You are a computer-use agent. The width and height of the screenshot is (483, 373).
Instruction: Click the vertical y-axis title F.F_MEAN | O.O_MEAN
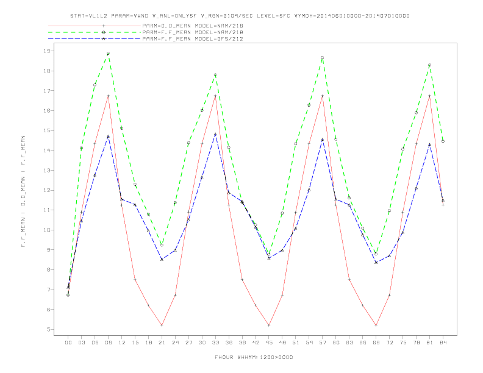[23, 191]
